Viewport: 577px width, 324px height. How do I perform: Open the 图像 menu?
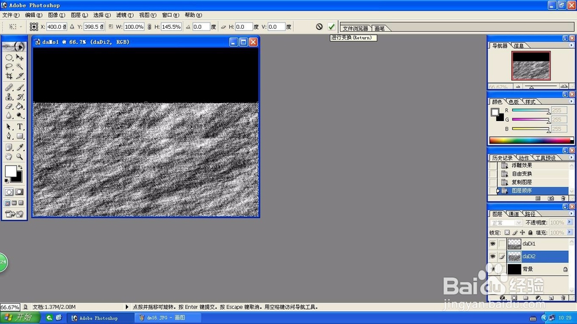tap(57, 15)
